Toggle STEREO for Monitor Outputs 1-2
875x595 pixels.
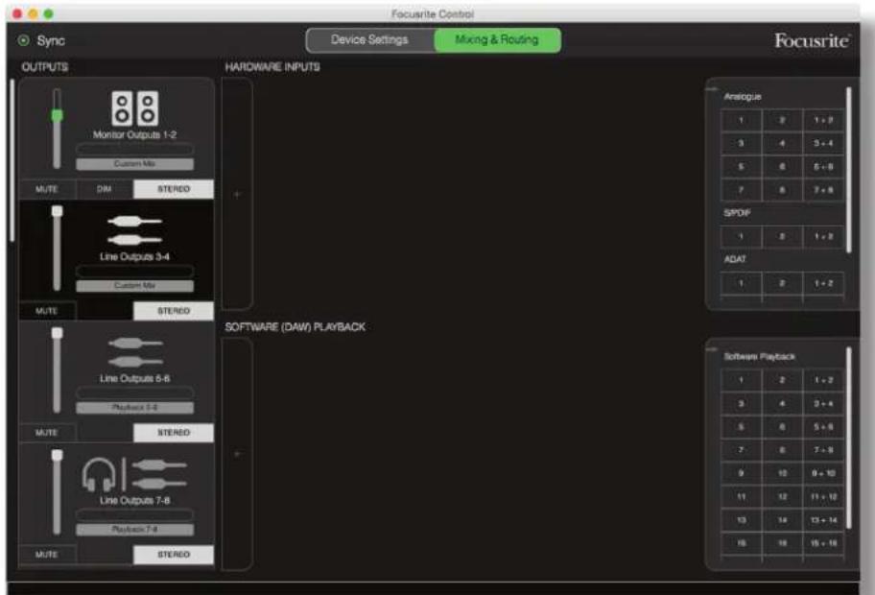click(x=174, y=189)
